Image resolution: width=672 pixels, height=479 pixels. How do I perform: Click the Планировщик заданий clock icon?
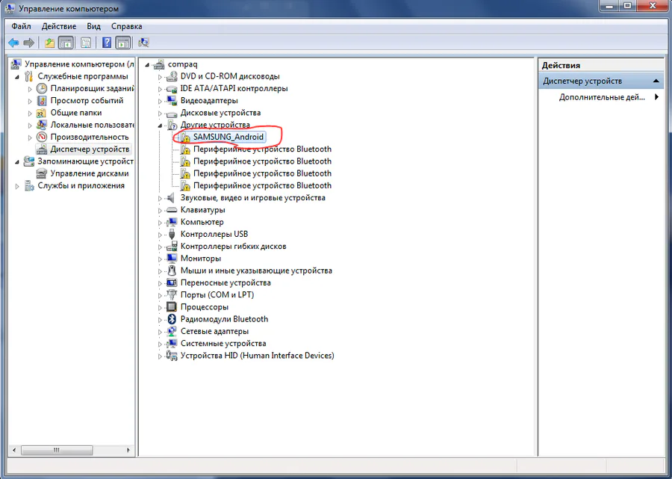point(42,88)
